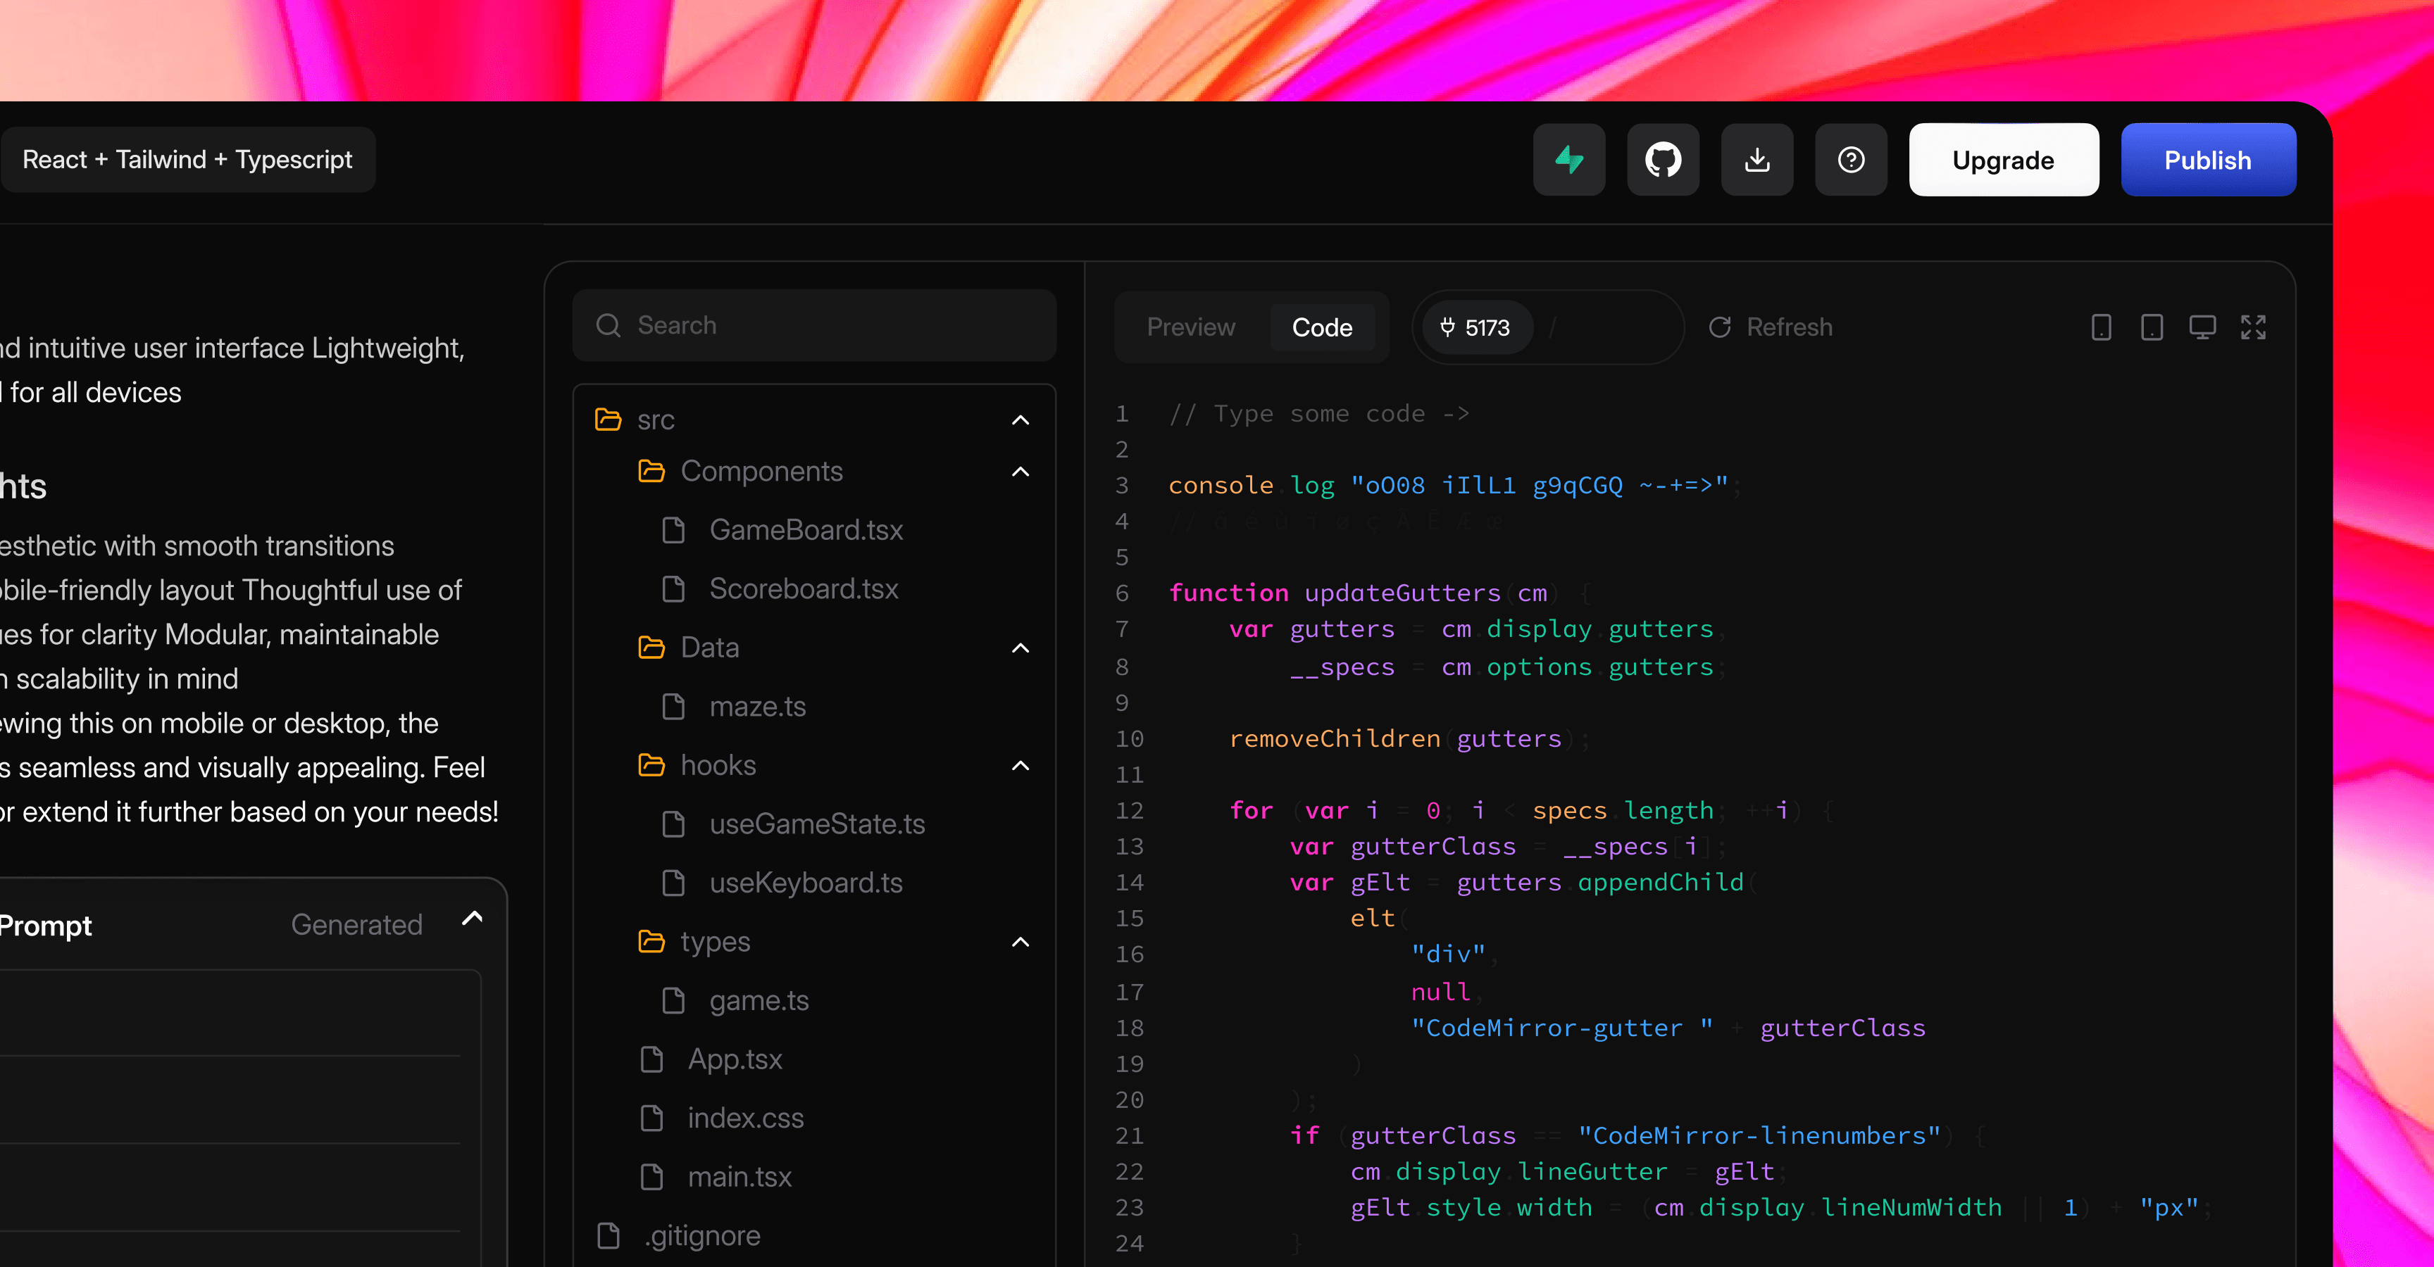The width and height of the screenshot is (2434, 1267).
Task: Open the GitHub integration icon
Action: 1663,160
